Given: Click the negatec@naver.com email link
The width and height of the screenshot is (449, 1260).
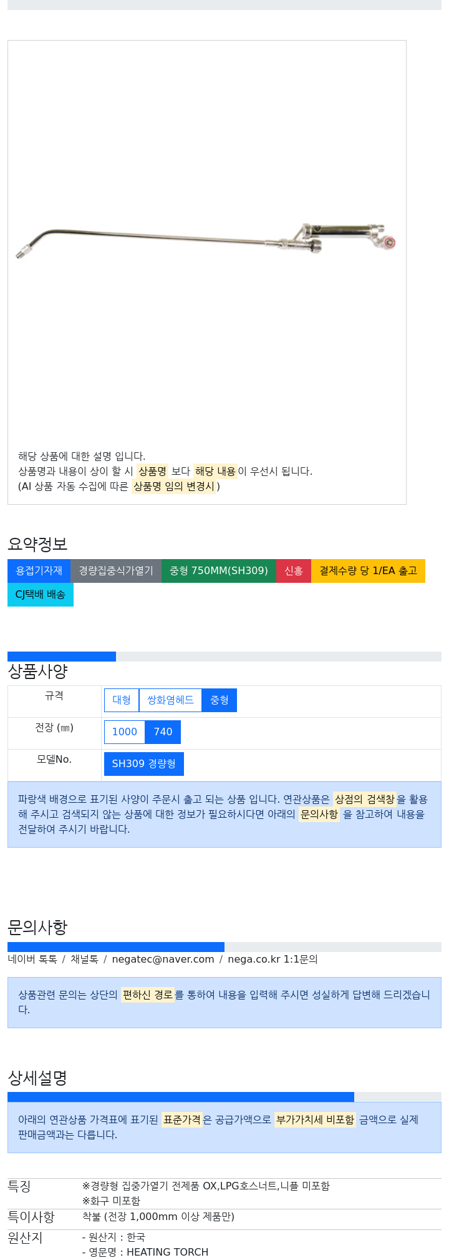Looking at the screenshot, I should pos(163,960).
